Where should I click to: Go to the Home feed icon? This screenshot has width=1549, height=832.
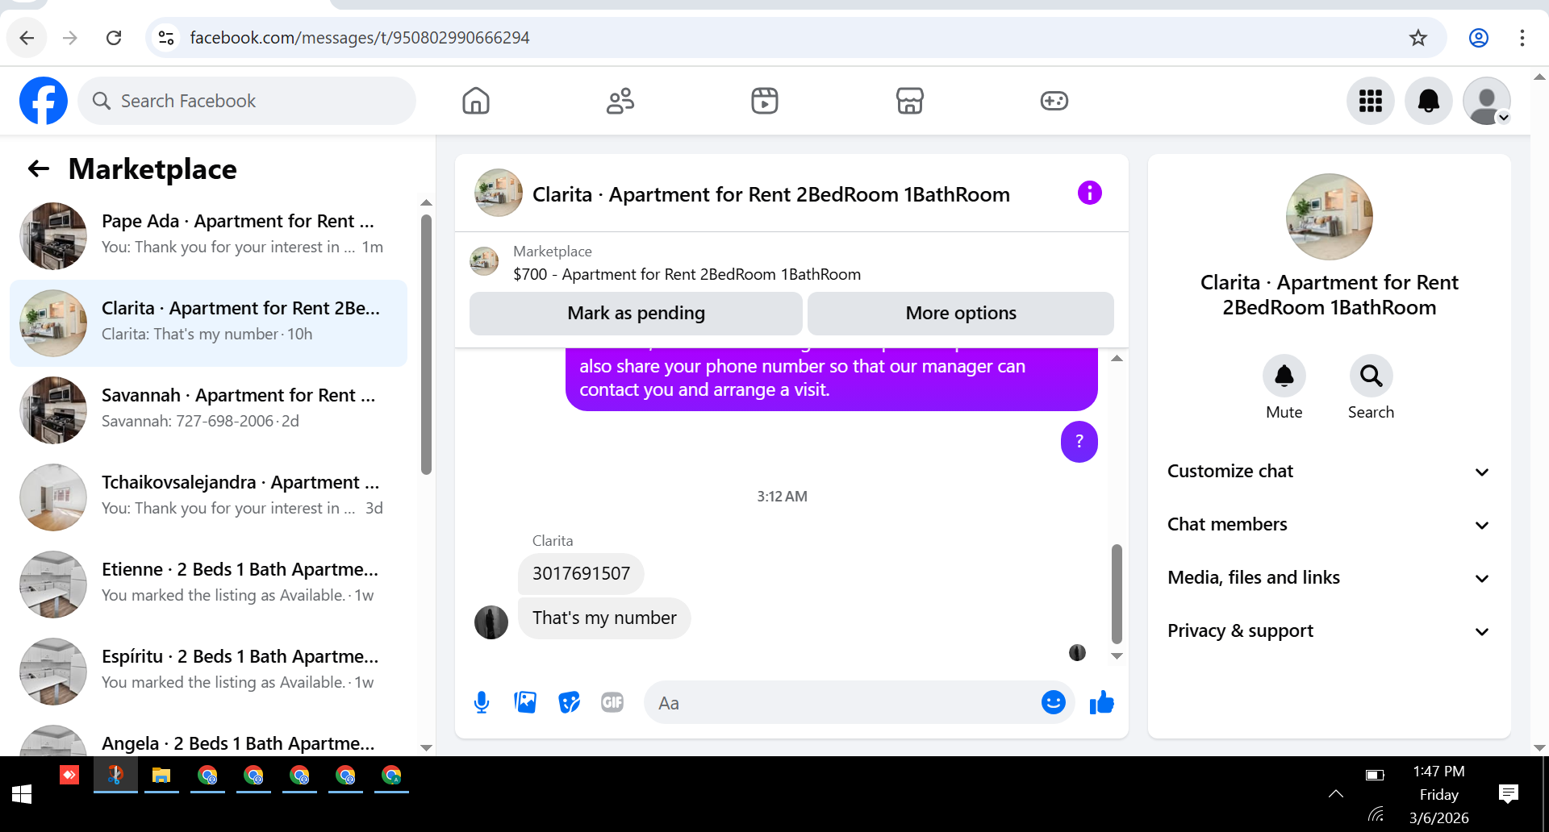pyautogui.click(x=476, y=101)
